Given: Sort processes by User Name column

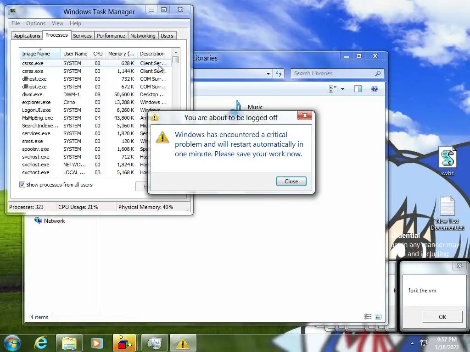Looking at the screenshot, I should tap(75, 54).
